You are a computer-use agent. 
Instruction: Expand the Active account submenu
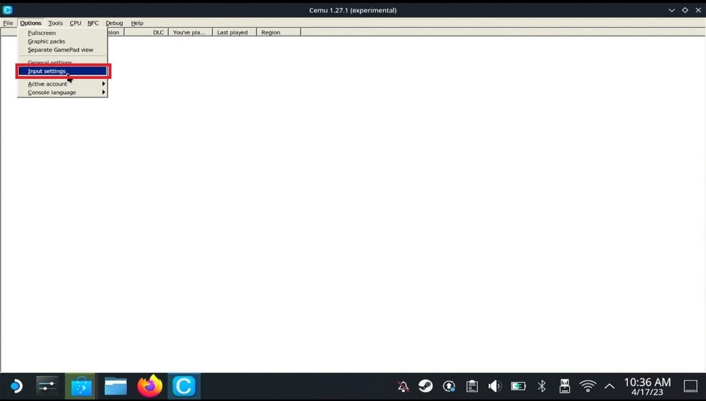point(62,84)
